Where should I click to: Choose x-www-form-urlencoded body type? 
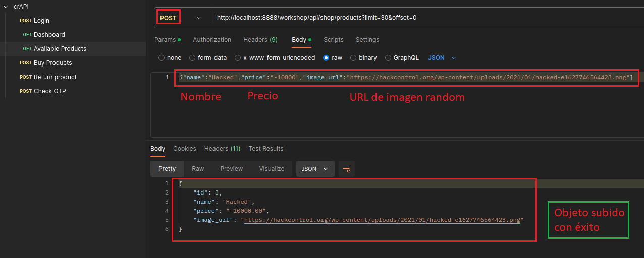238,58
